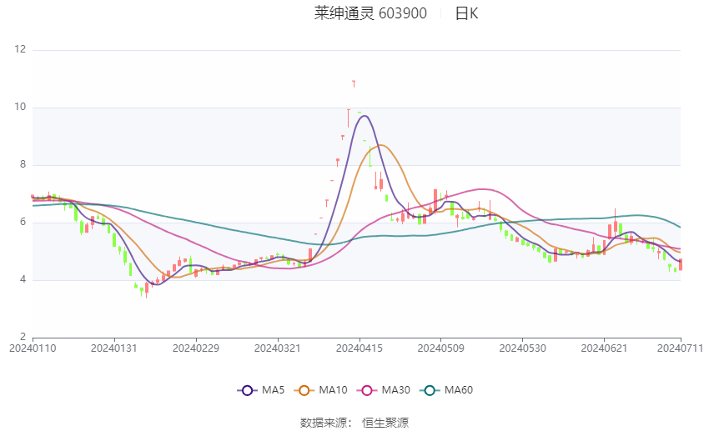This screenshot has width=709, height=431.
Task: Click x-axis date label 20240711
Action: [680, 348]
